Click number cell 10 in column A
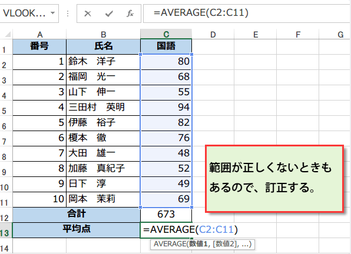The height and width of the screenshot is (254, 351). tap(39, 200)
